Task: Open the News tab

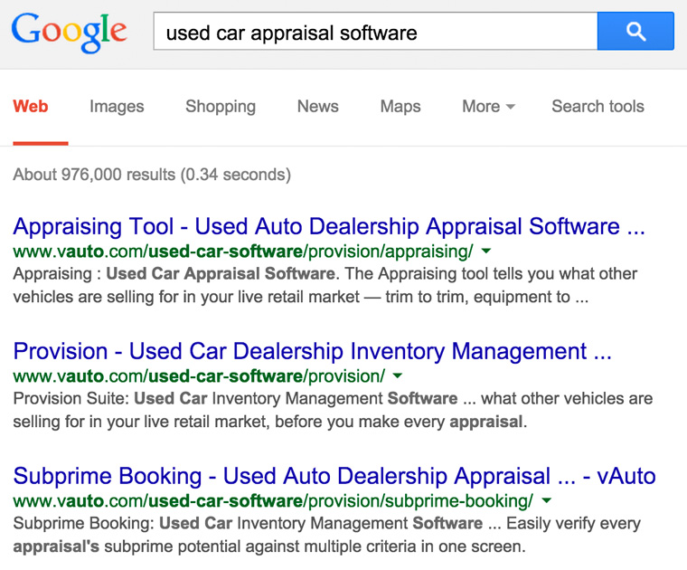Action: pos(317,106)
